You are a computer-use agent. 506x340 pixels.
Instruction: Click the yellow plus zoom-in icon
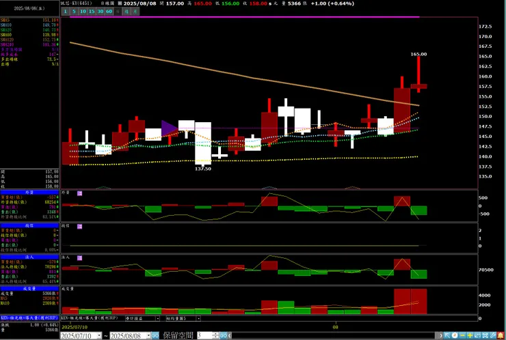[470, 335]
